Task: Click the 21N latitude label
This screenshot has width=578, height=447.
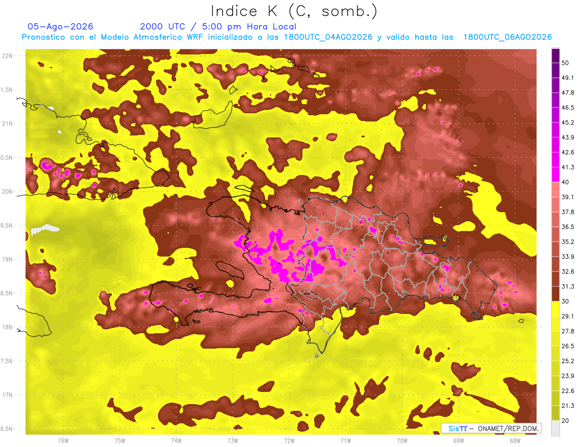Action: click(x=8, y=123)
